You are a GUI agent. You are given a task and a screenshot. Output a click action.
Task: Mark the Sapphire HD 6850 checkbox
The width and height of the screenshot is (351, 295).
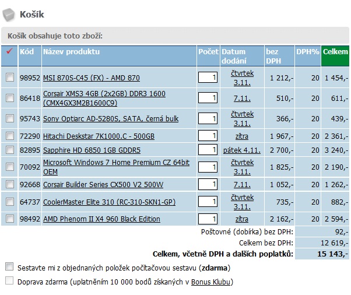[x=10, y=149]
